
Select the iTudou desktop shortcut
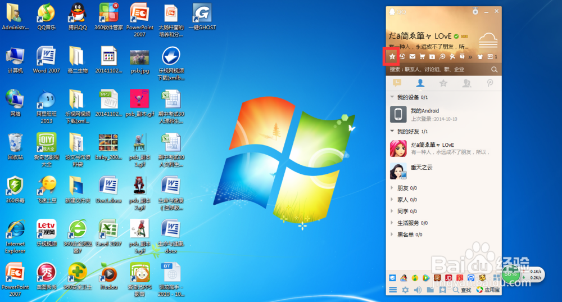click(108, 276)
